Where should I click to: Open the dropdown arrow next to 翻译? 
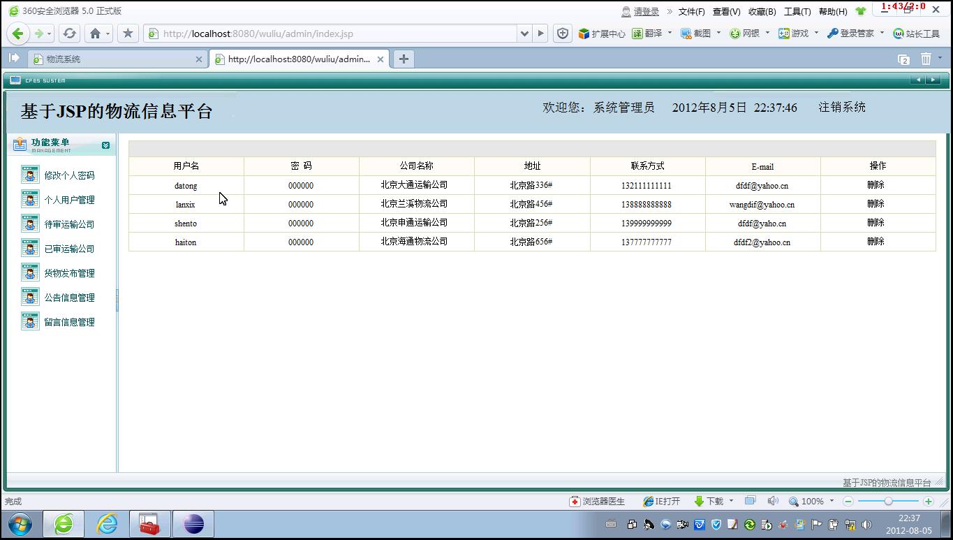(670, 33)
